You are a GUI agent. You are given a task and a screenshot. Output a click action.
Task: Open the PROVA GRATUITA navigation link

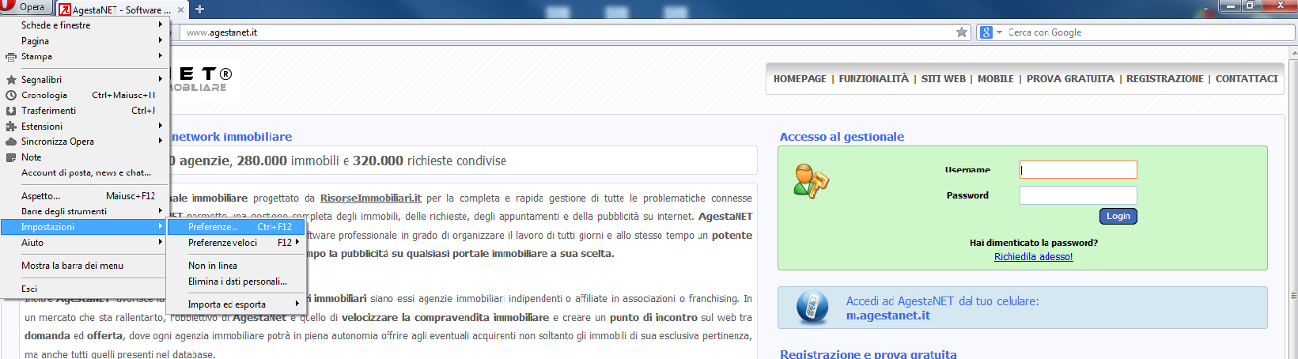[x=1070, y=79]
